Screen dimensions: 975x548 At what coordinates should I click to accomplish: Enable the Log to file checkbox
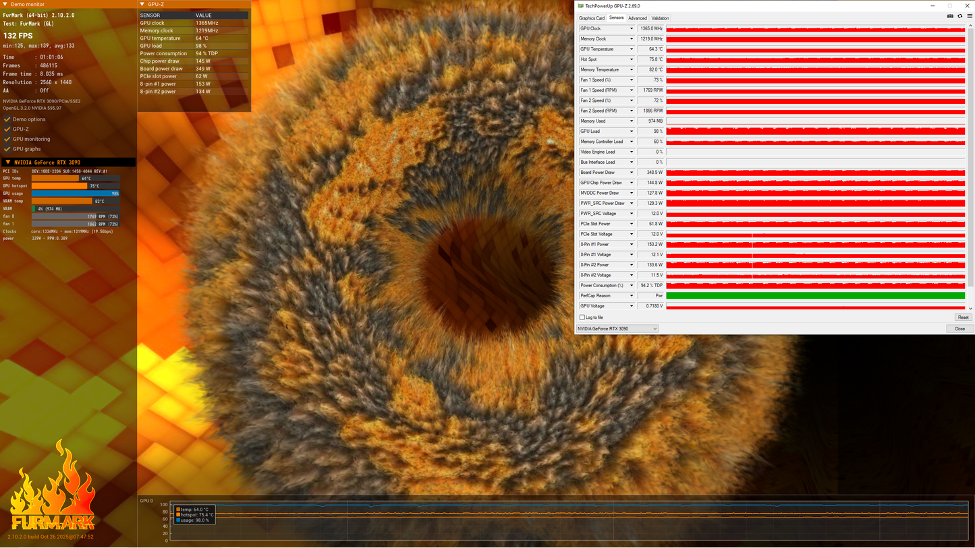pyautogui.click(x=582, y=317)
